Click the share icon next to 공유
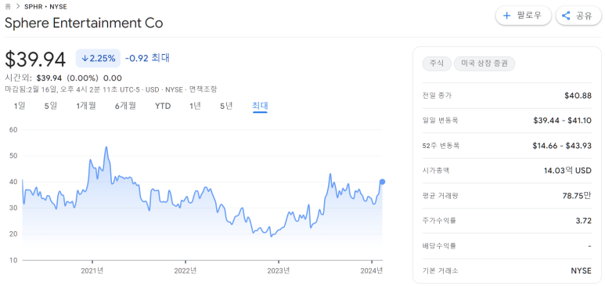Image resolution: width=605 pixels, height=286 pixels. (x=566, y=16)
